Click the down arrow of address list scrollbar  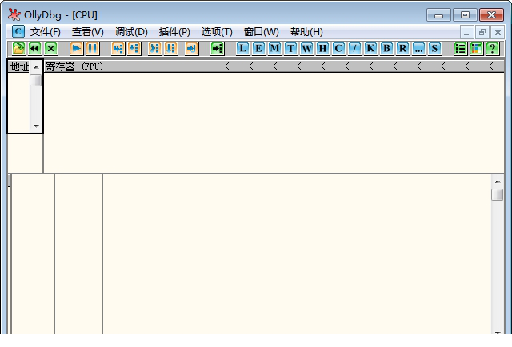(x=36, y=126)
